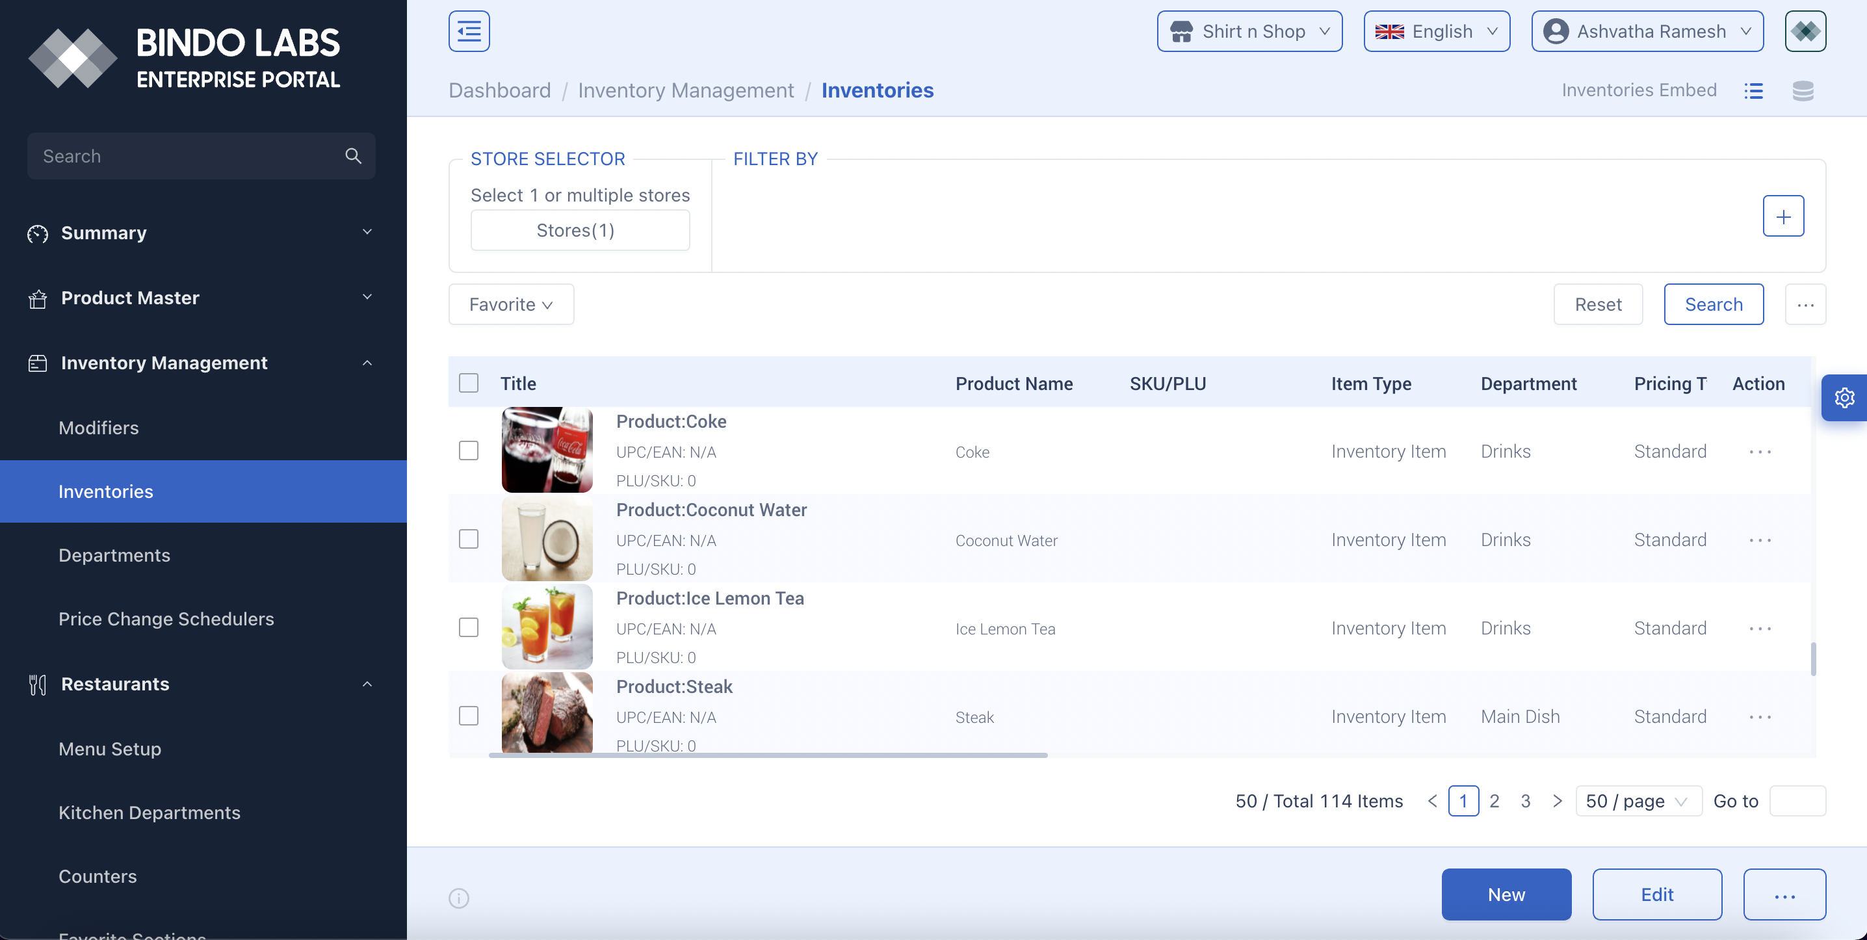1867x940 pixels.
Task: Click the plus icon to add a filter
Action: [1783, 215]
